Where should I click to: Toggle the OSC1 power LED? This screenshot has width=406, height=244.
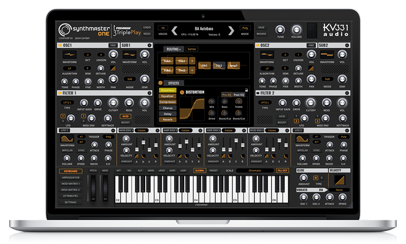(x=60, y=45)
